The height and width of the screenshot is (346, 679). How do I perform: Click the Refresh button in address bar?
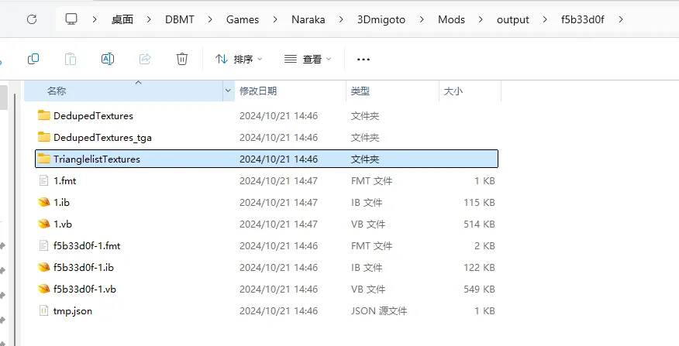pyautogui.click(x=32, y=19)
